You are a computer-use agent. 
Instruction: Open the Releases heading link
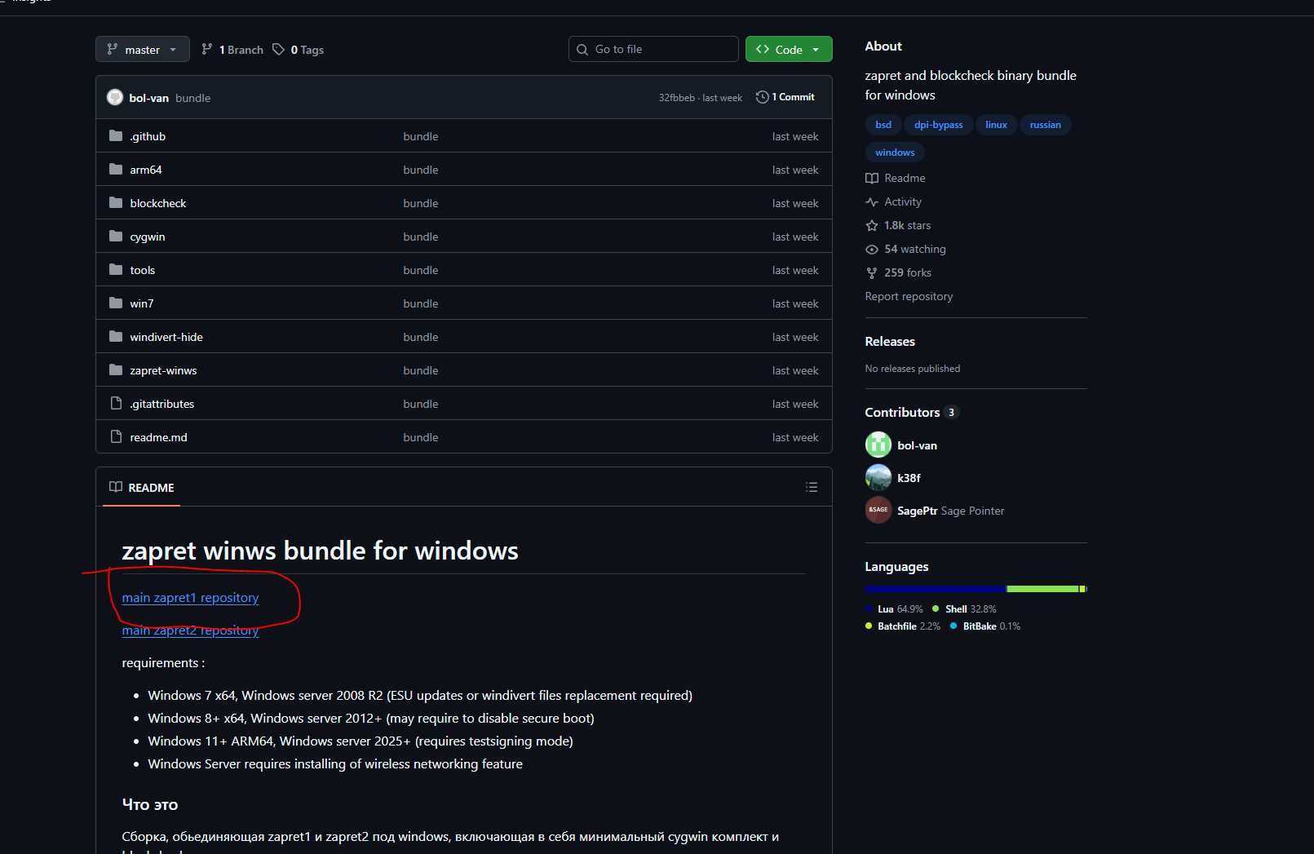click(890, 342)
